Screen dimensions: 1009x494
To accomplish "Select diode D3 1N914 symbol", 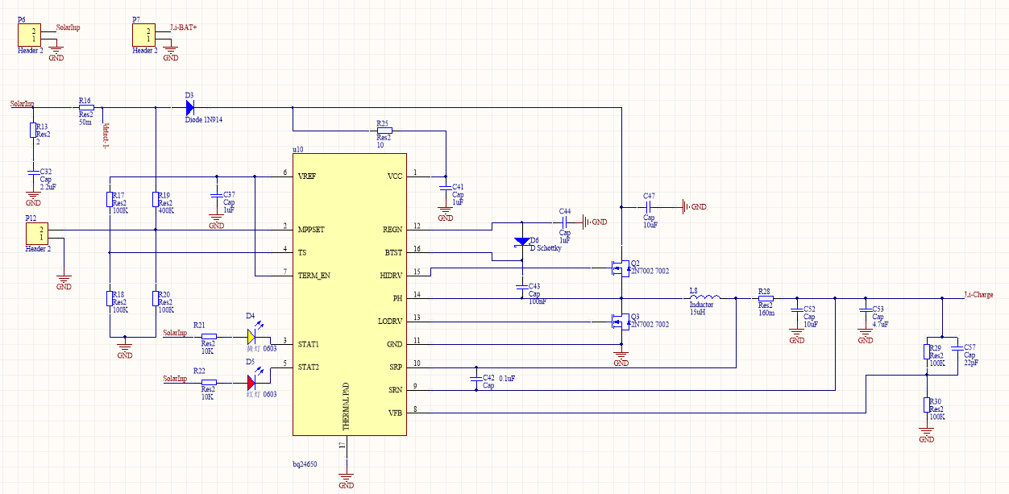I will [190, 107].
